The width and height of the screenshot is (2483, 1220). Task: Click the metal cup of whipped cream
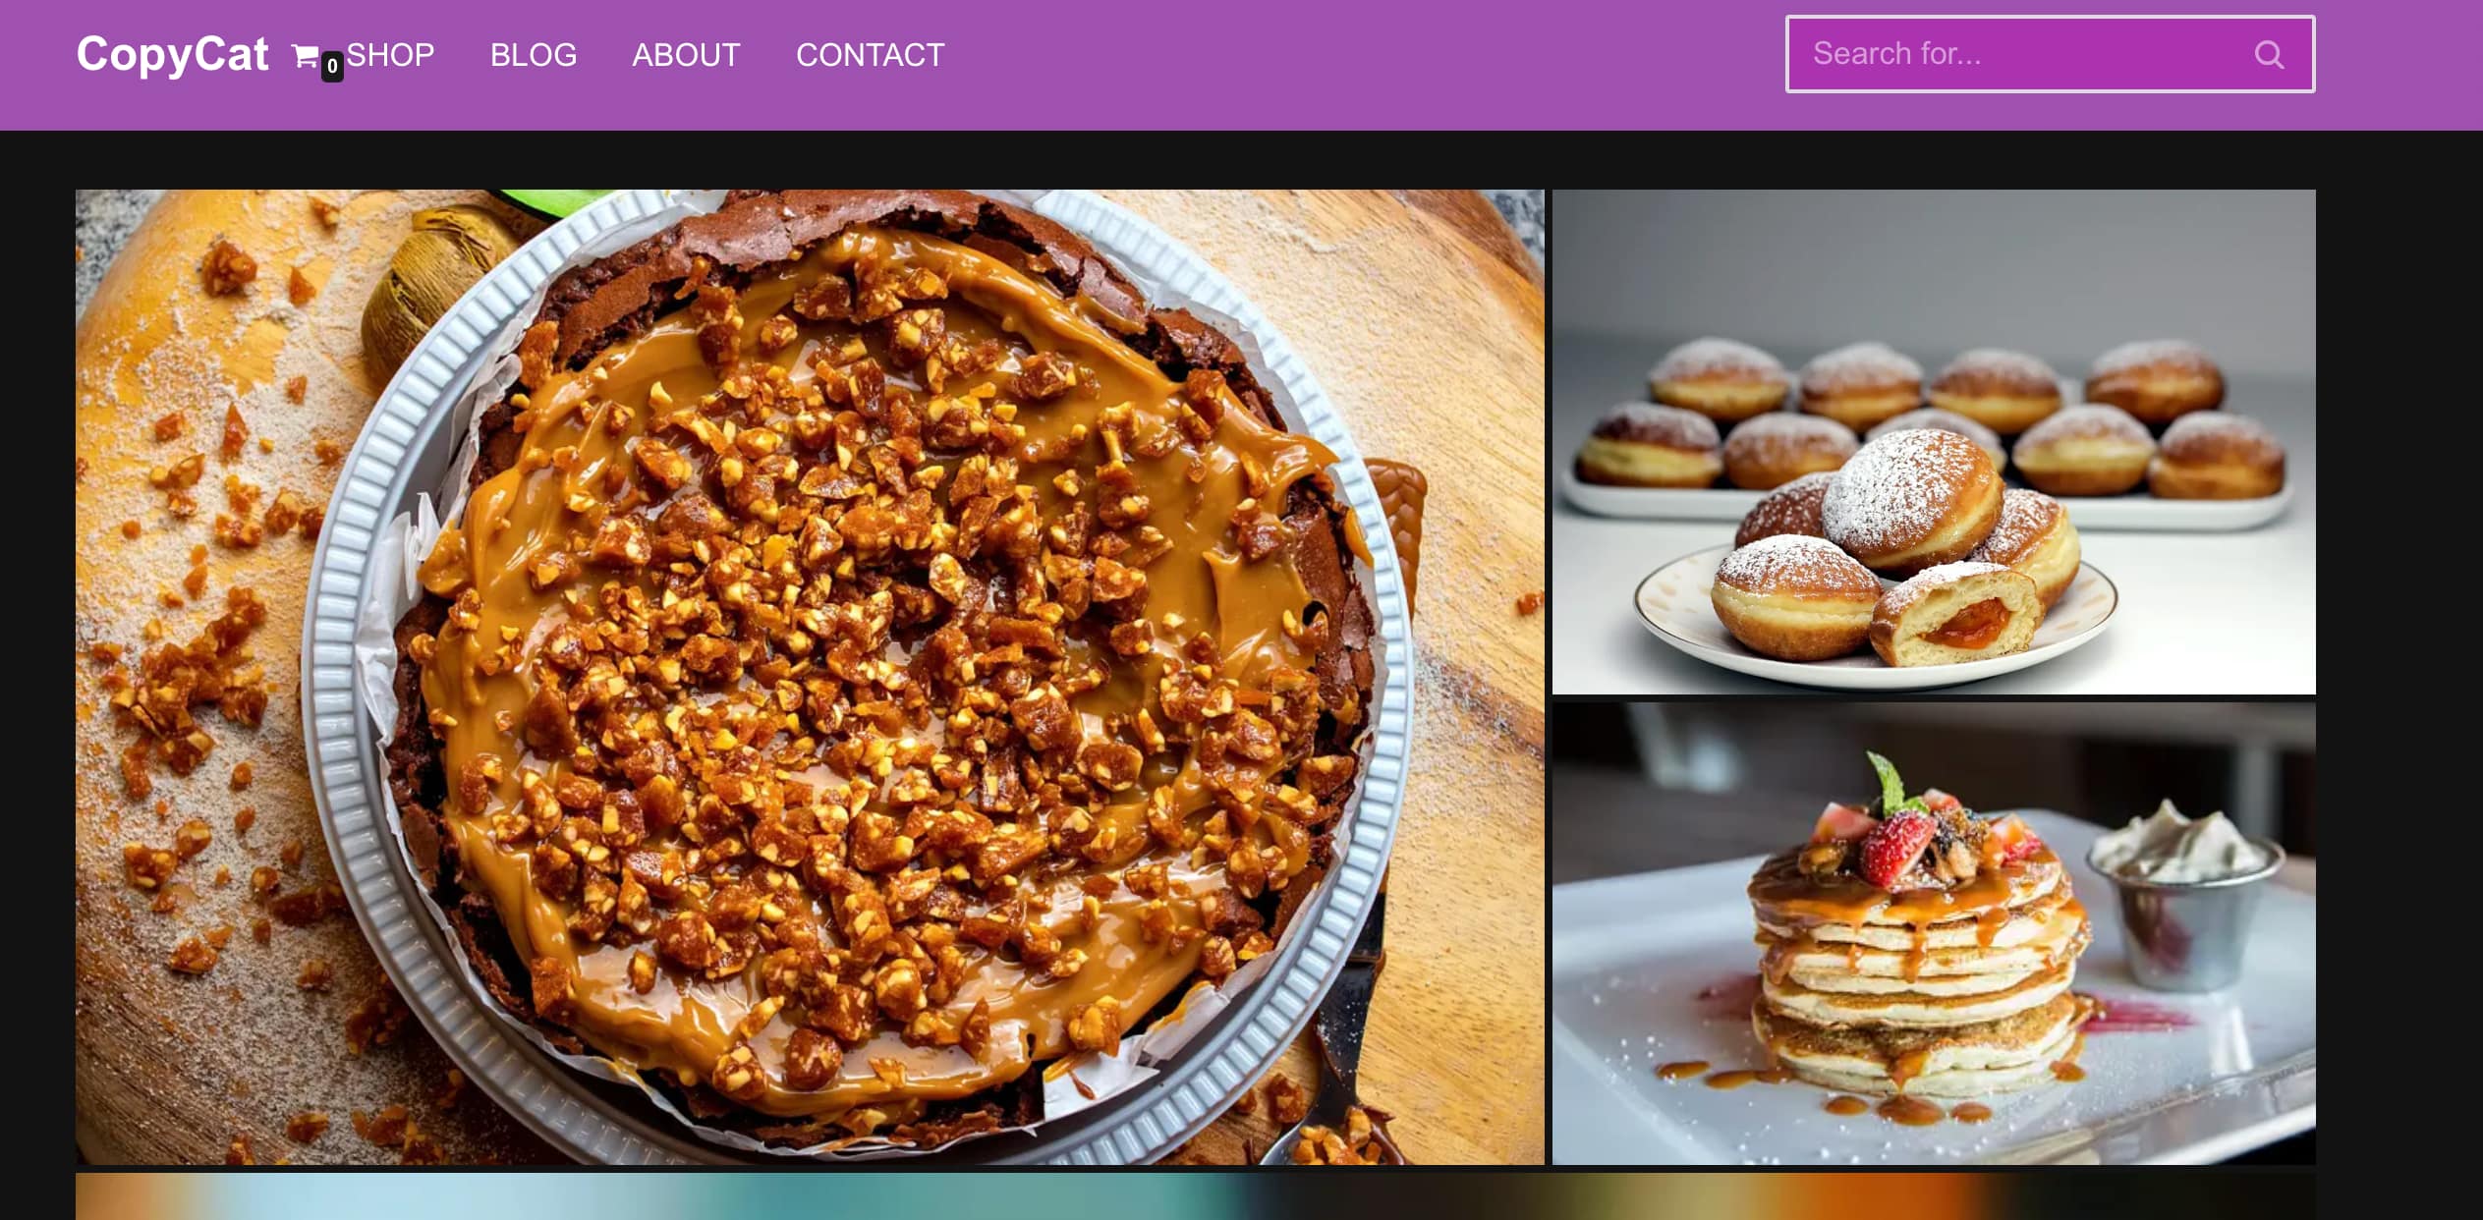point(2186,896)
